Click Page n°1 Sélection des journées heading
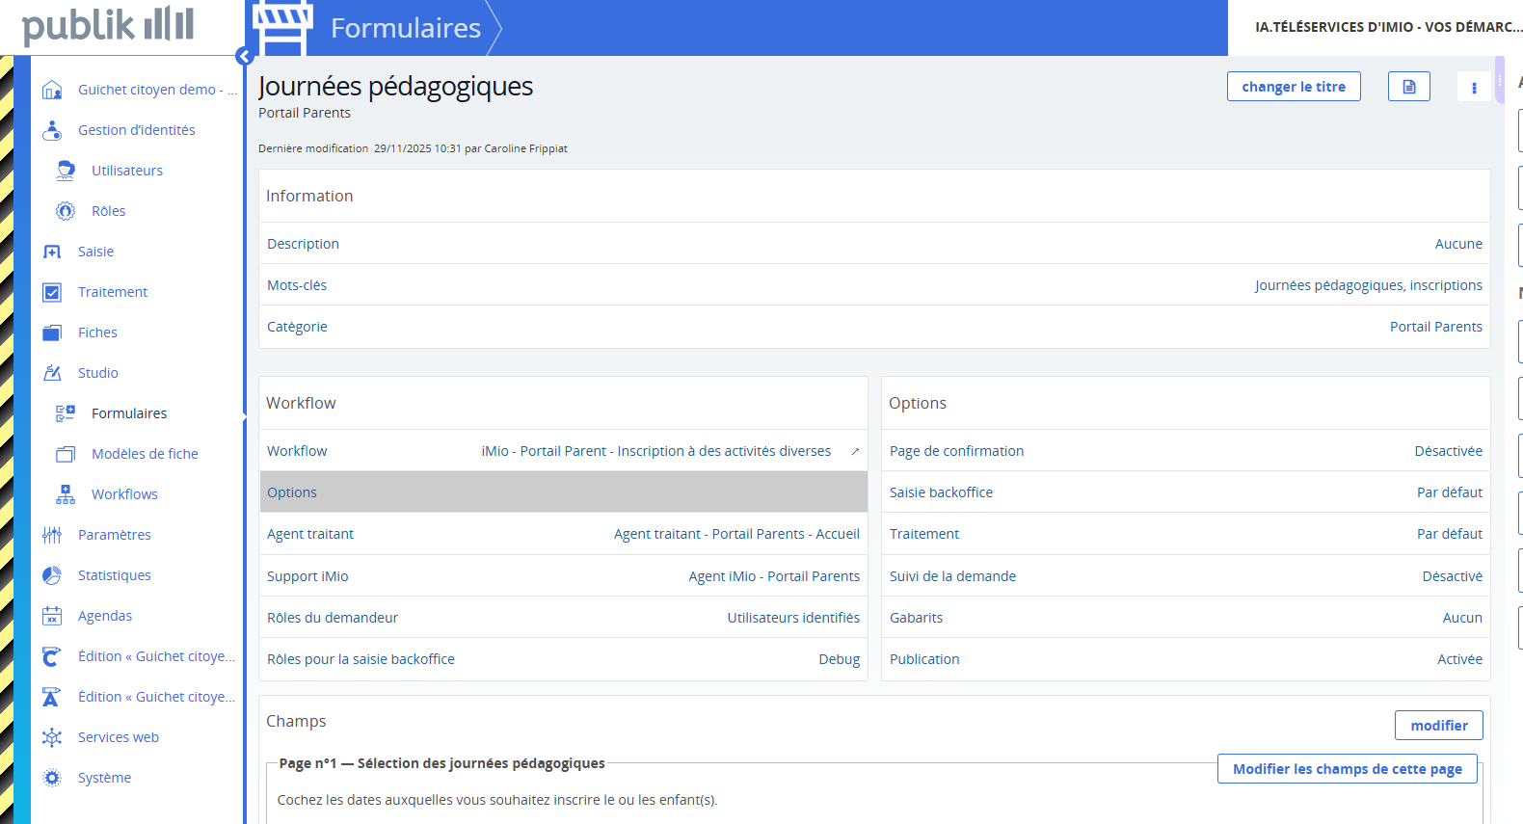 (442, 763)
